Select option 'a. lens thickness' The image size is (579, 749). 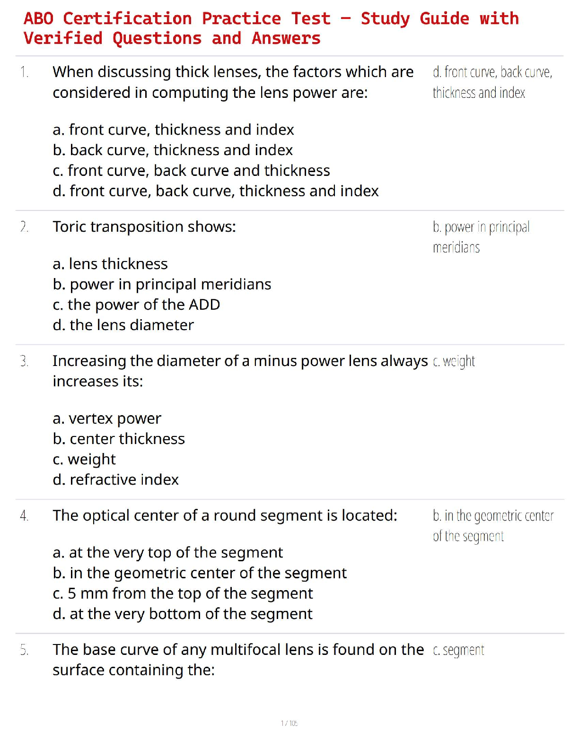[x=110, y=264]
